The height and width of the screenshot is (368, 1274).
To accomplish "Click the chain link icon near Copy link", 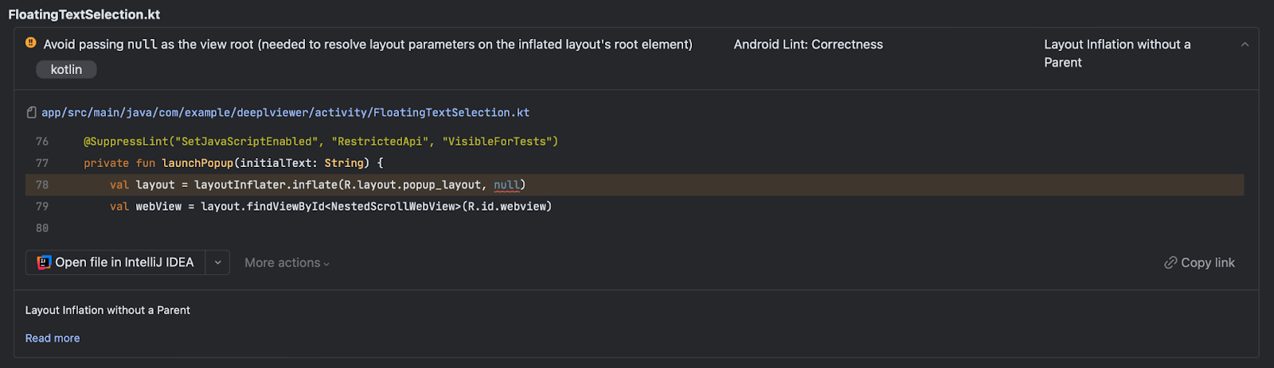I will tap(1170, 262).
